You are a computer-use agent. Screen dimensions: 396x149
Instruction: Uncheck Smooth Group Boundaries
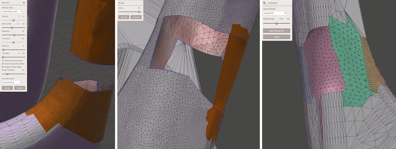click(x=3, y=64)
